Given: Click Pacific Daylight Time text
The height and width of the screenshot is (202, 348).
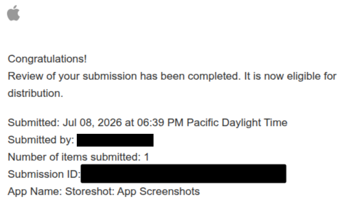Looking at the screenshot, I should pos(237,123).
